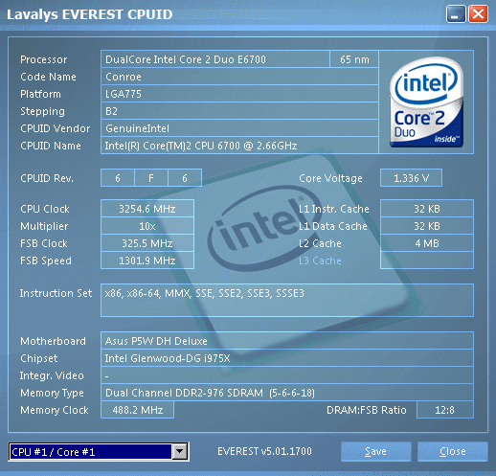
Task: Click the CPUID Name value 2.66GHz
Action: 239,146
